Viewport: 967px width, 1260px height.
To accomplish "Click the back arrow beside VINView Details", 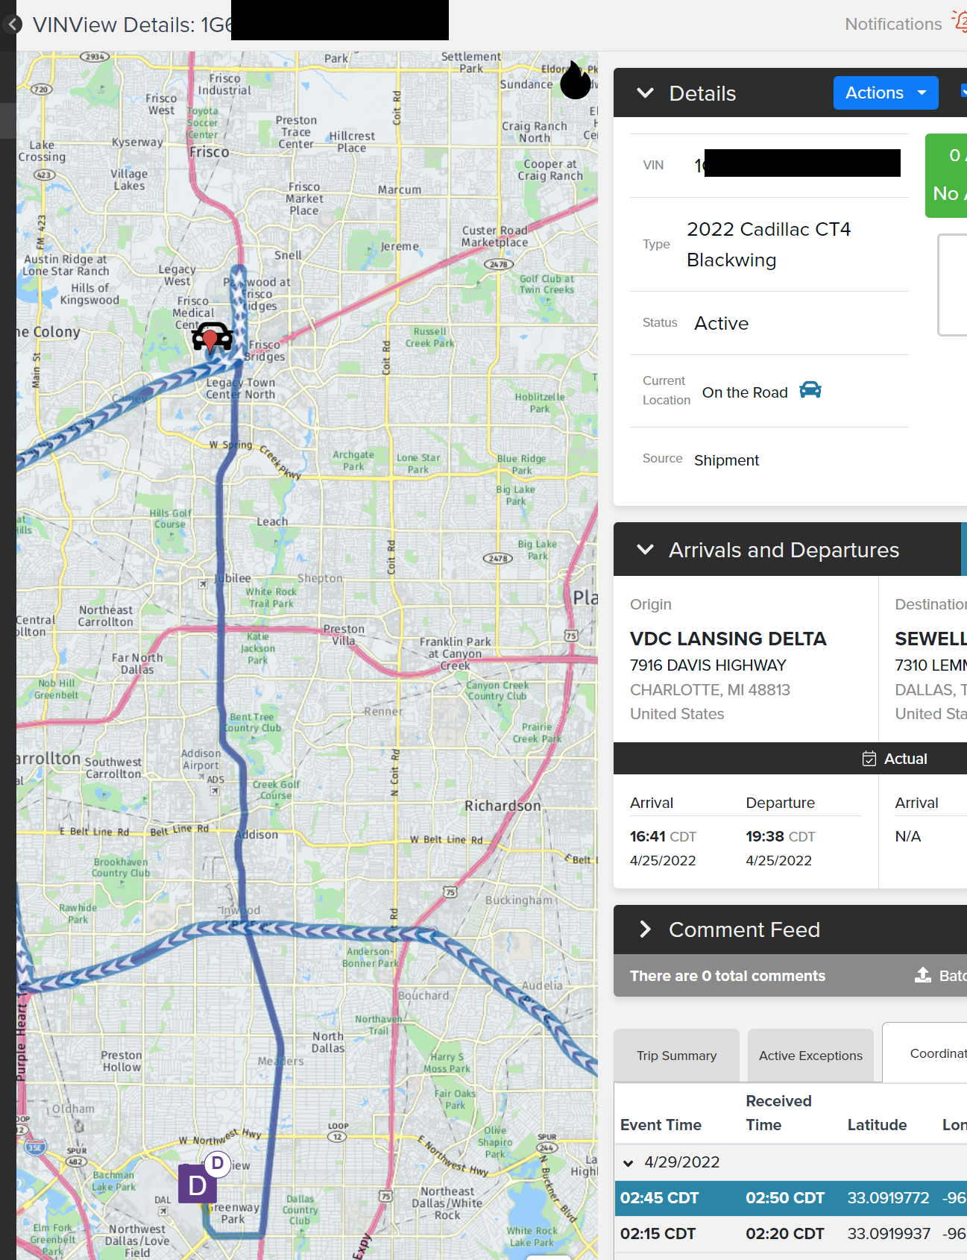I will click(x=12, y=25).
